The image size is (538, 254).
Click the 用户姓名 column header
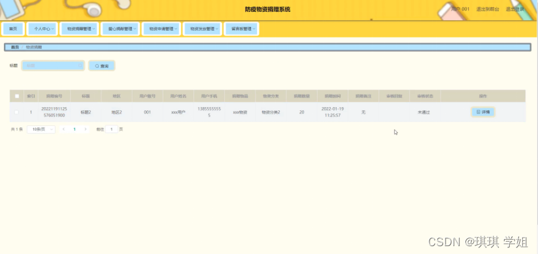pos(178,97)
